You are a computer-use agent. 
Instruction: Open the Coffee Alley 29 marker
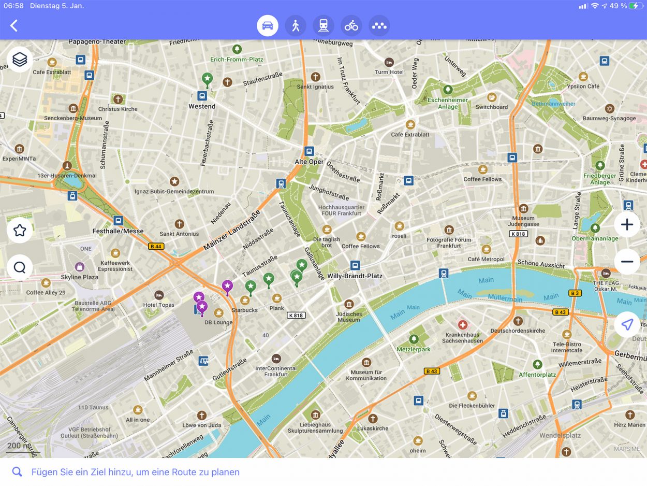(46, 283)
